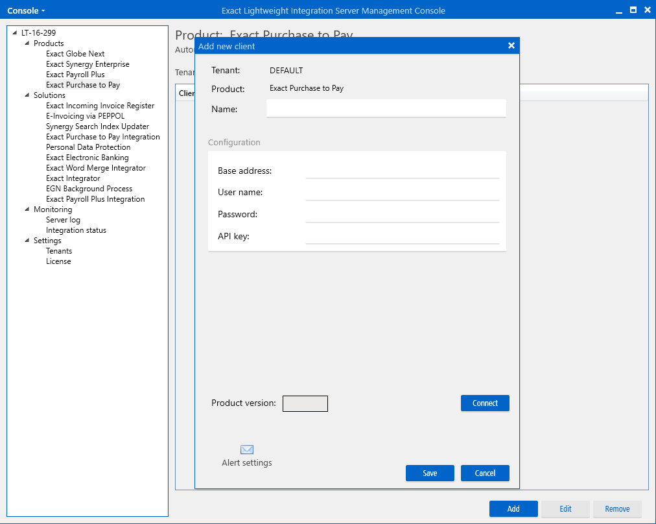Go to Tenants settings
Screen dimensions: 656x524
(x=59, y=251)
